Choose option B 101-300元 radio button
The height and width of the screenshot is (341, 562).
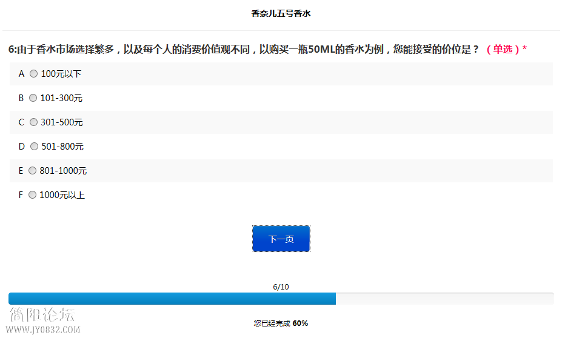(33, 98)
